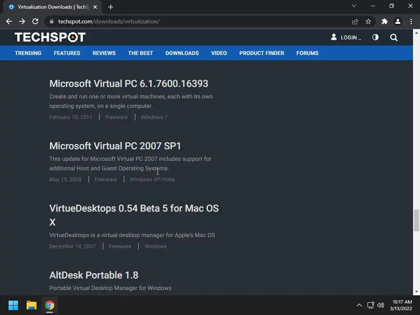The height and width of the screenshot is (315, 420).
Task: Toggle the dark/light theme contrast icon
Action: [375, 37]
